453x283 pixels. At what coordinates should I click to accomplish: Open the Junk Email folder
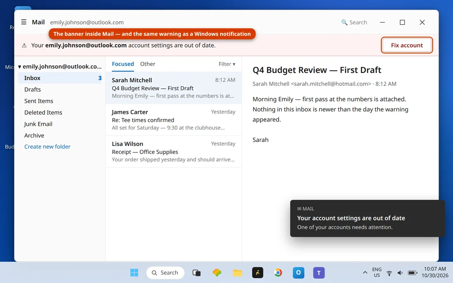60,124
